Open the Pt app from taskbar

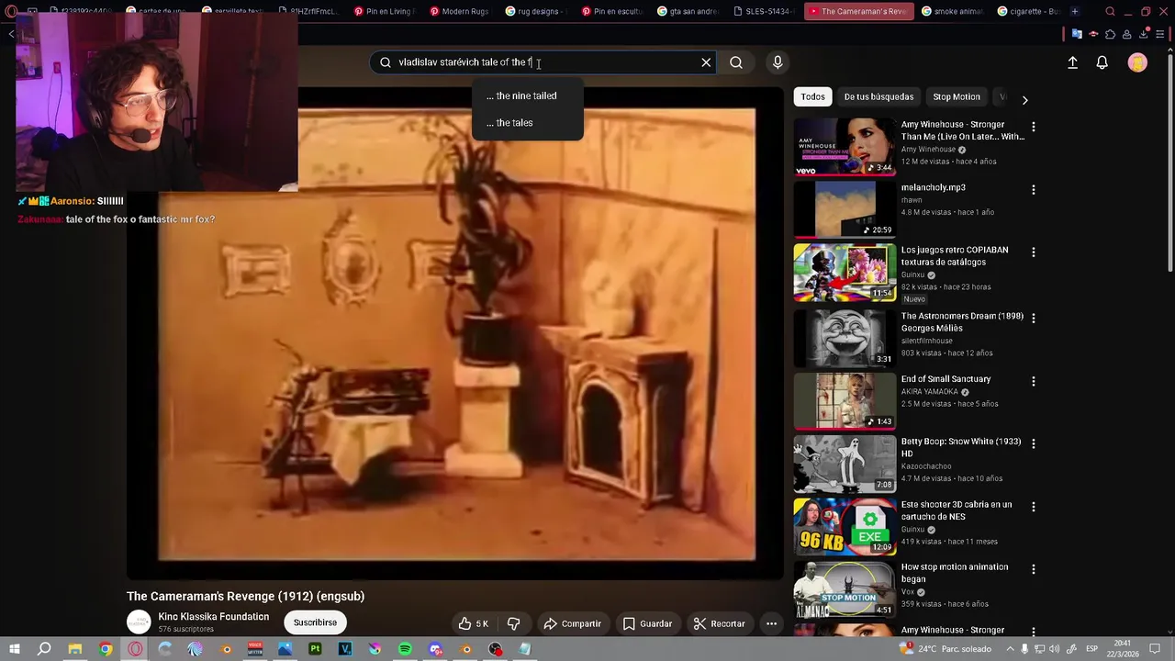315,649
